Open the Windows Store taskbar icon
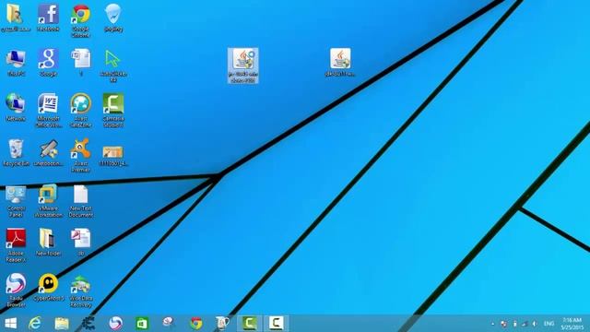Screen dimensions: 590x332 (142, 323)
